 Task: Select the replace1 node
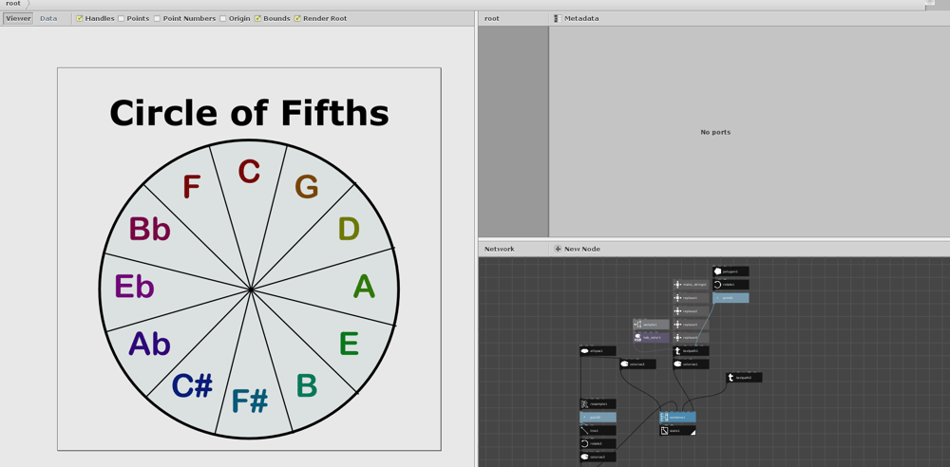coord(691,298)
